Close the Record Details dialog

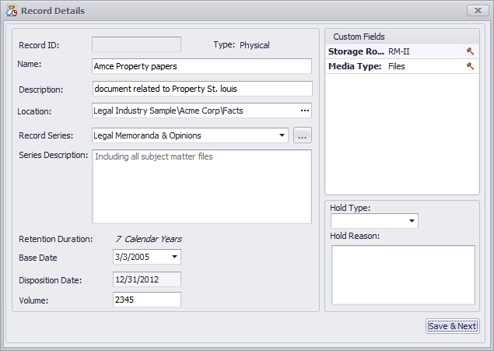(477, 11)
